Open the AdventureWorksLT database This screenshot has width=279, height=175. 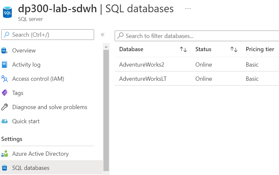point(143,79)
